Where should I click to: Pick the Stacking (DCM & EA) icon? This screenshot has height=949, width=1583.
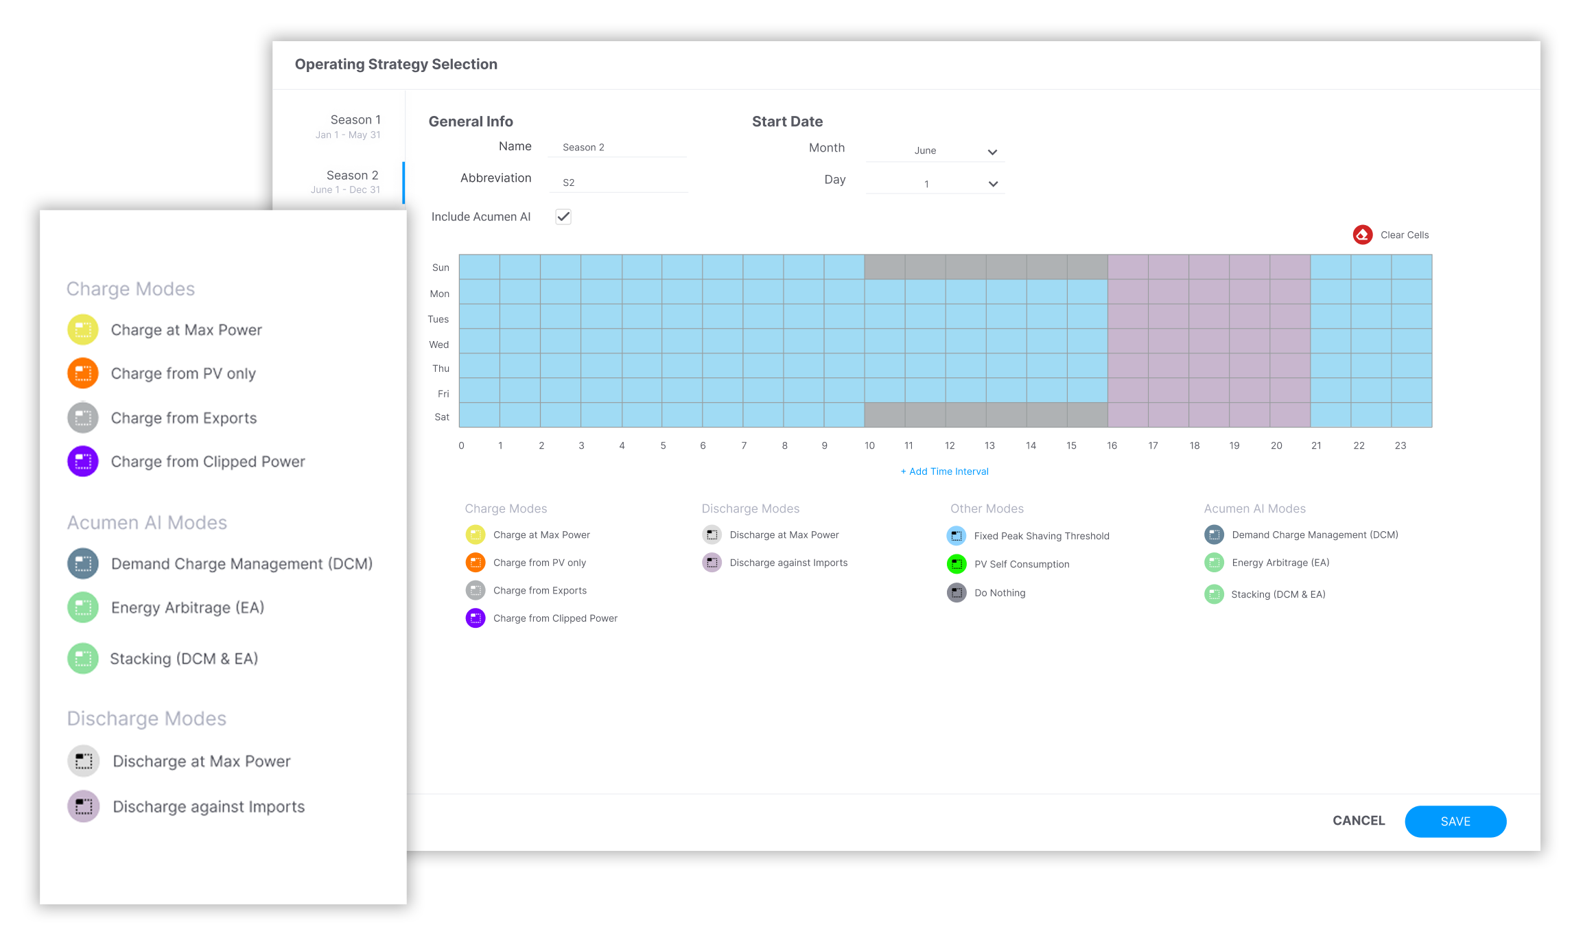point(82,658)
